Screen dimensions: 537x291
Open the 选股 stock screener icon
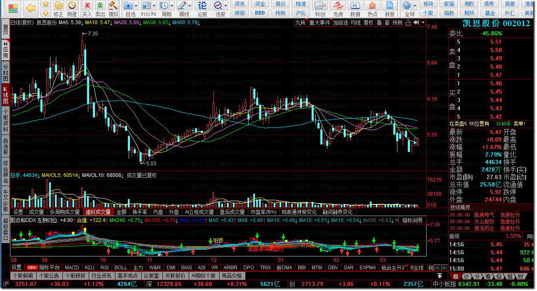tap(218, 5)
